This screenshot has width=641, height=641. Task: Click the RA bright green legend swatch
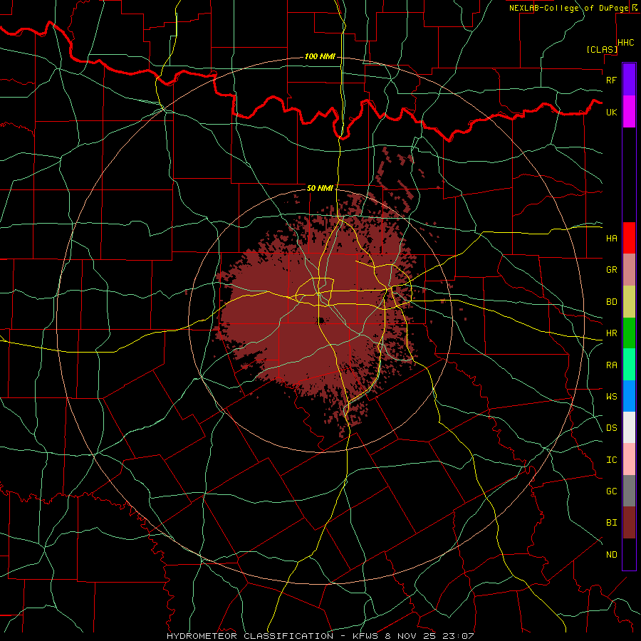coord(629,365)
